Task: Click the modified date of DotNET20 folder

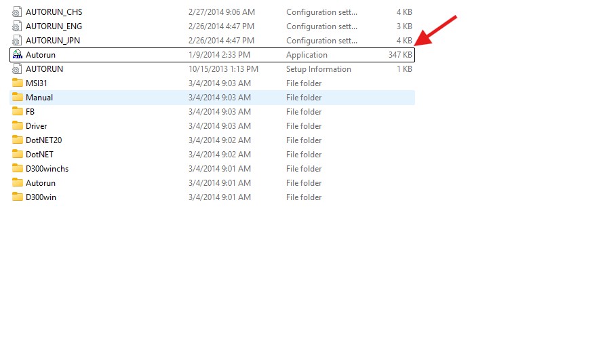Action: (x=220, y=140)
